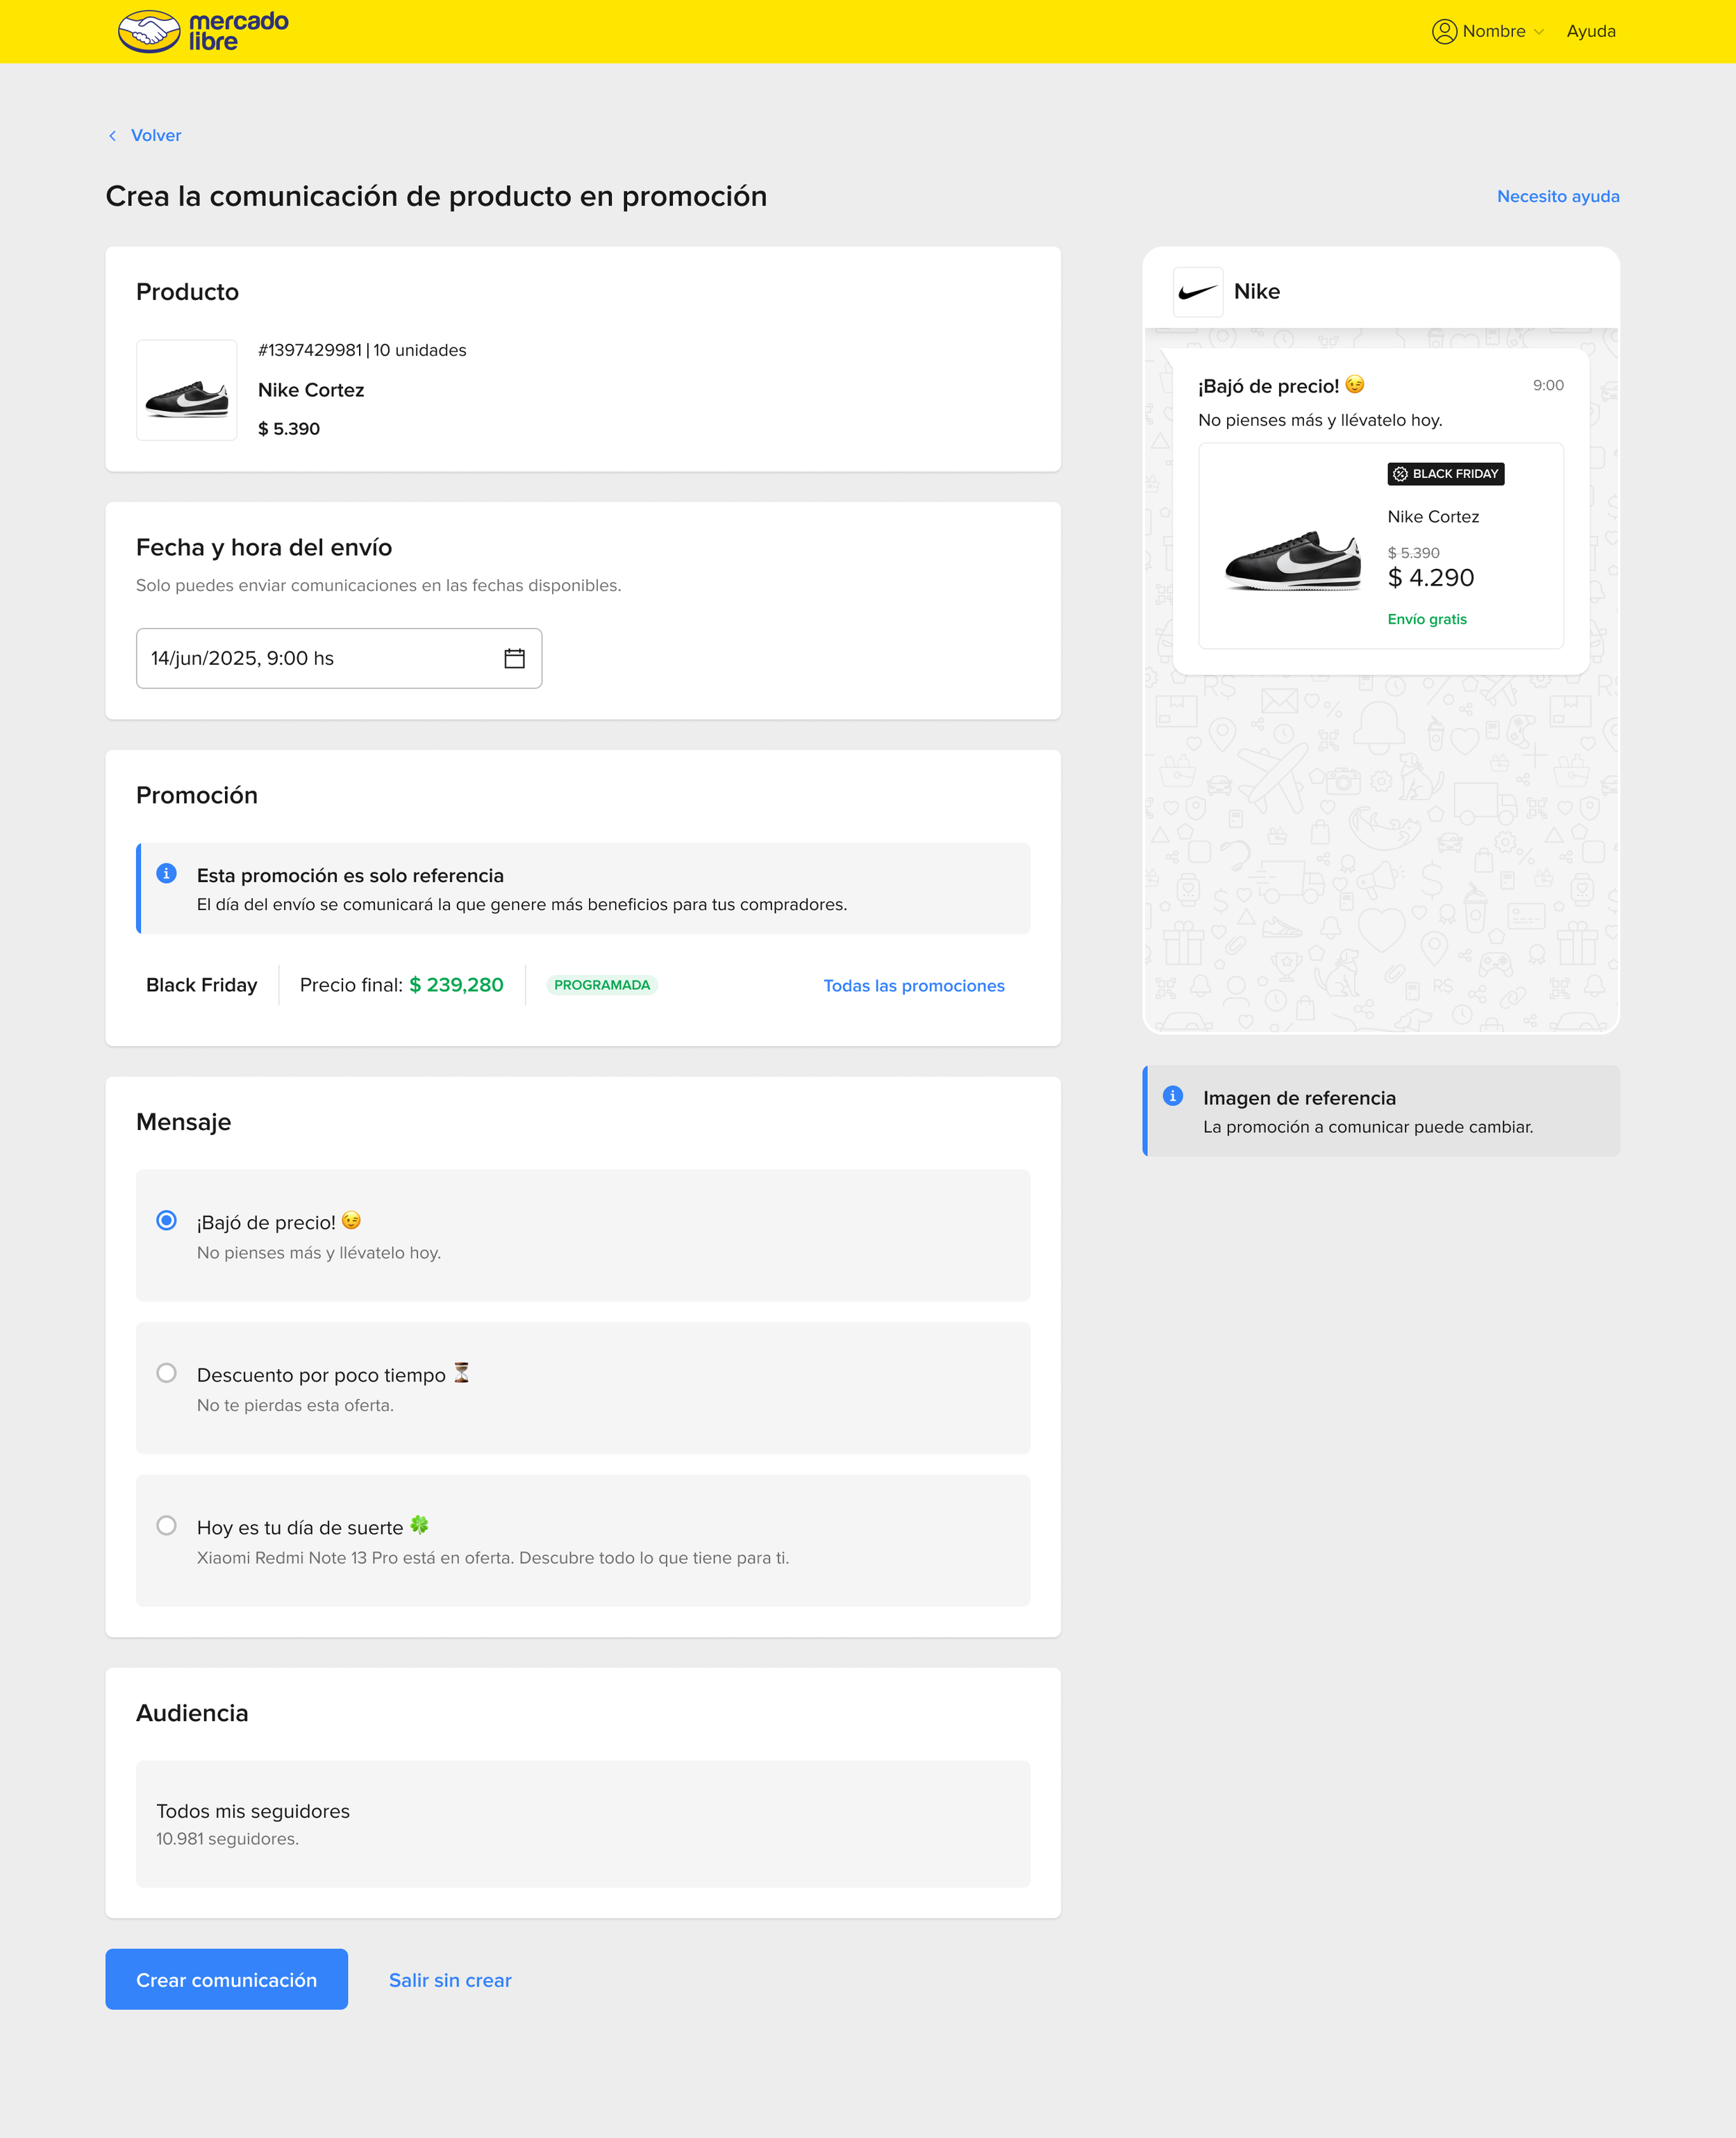Click info icon in promotion reference notice
Image resolution: width=1736 pixels, height=2138 pixels.
coord(167,873)
